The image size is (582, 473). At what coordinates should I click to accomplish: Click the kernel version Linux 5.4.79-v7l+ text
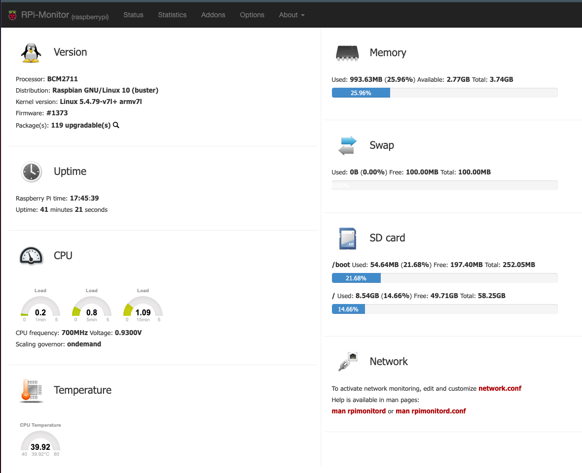101,101
